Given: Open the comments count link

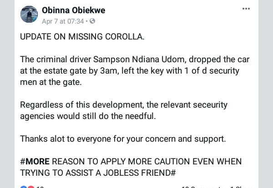Looking at the screenshot, I should 200,187.
